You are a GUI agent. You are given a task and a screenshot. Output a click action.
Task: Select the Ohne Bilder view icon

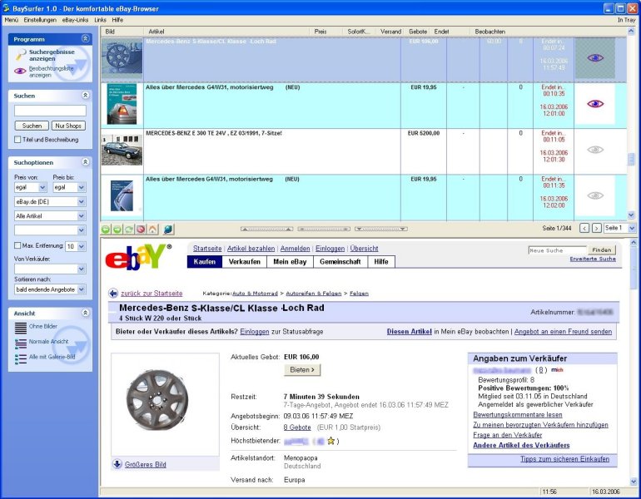click(x=21, y=328)
